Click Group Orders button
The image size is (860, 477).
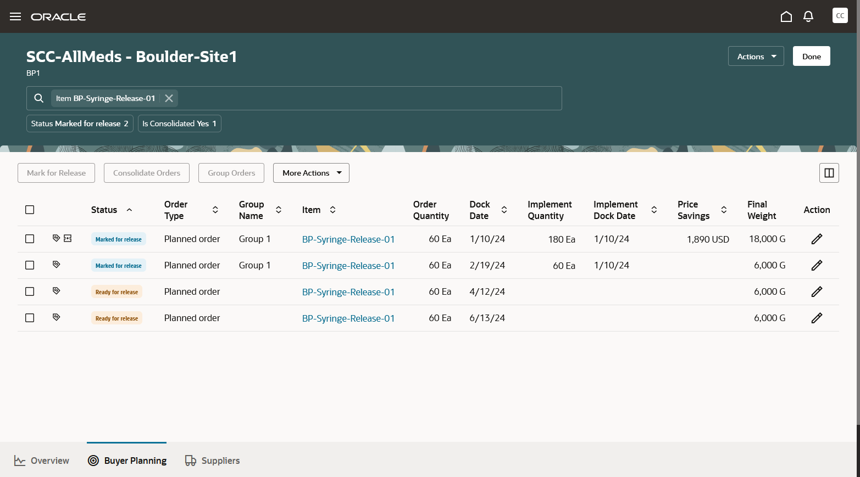[231, 173]
